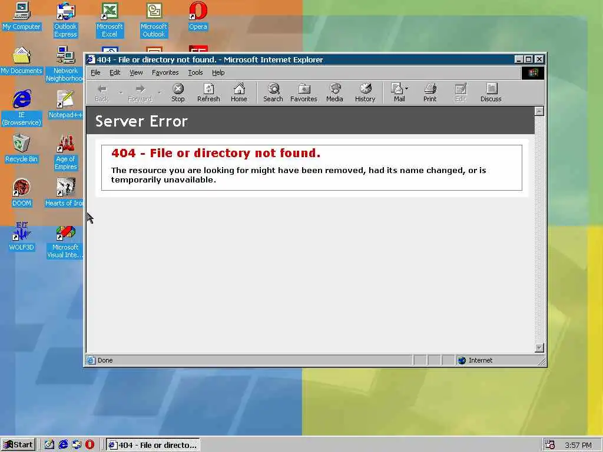Viewport: 603px width, 452px height.
Task: Select the Opera desktop shortcut
Action: point(198,16)
